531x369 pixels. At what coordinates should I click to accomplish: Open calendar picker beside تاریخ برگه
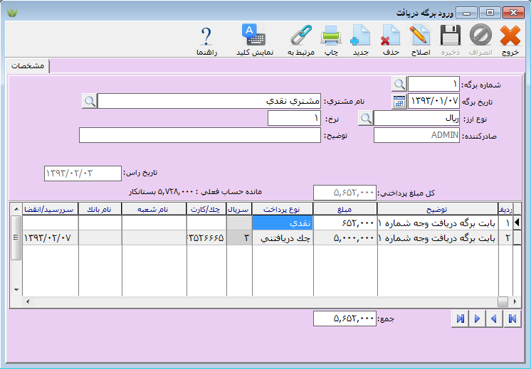399,102
